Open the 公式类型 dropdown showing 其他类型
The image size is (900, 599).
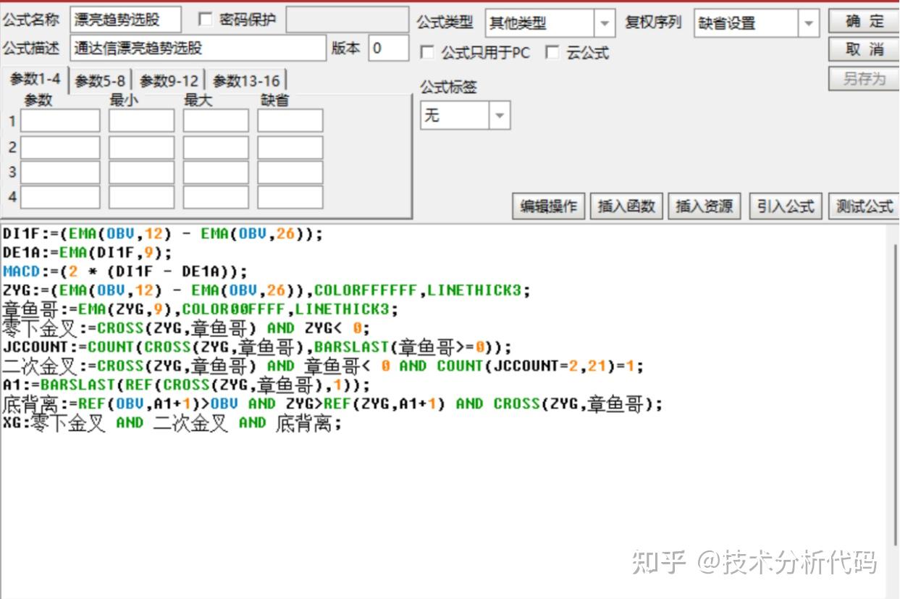[550, 23]
